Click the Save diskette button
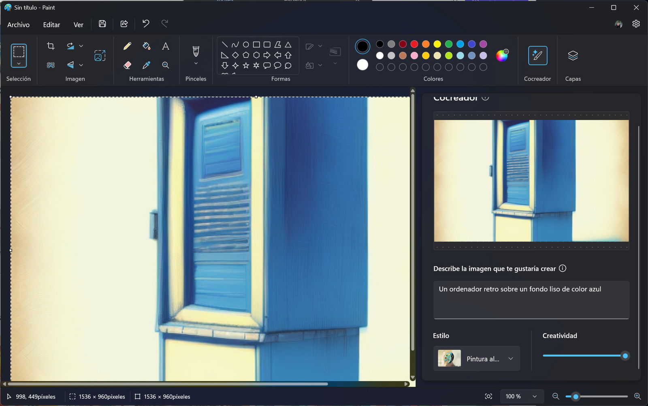 coord(102,24)
